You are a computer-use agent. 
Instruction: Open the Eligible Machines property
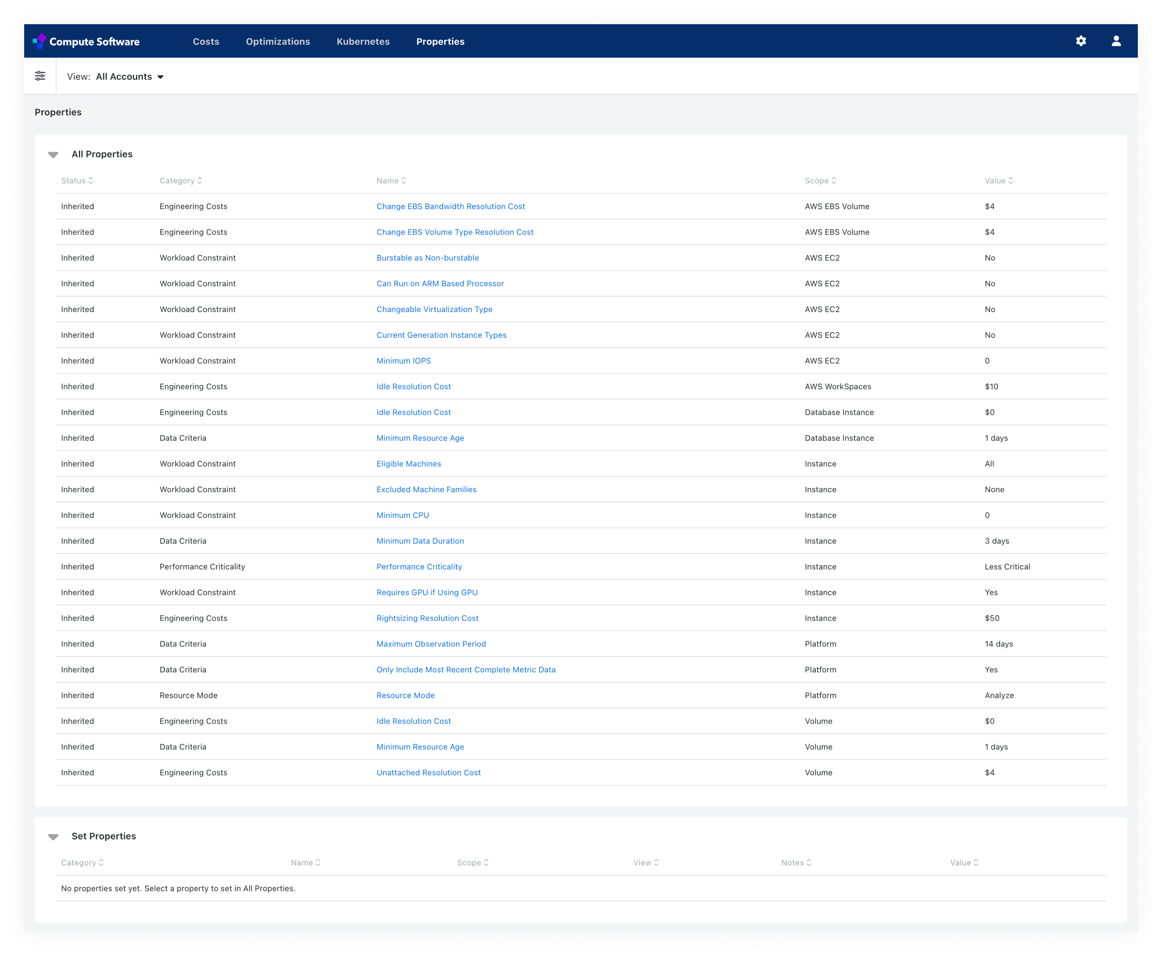click(x=408, y=464)
